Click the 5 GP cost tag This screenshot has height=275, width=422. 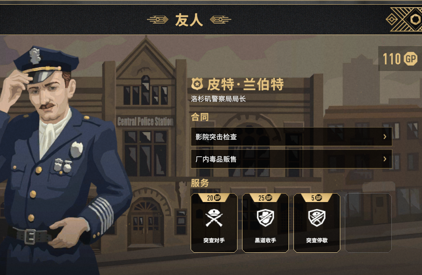point(317,198)
